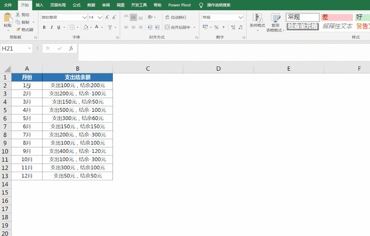Decrease decimal places
This screenshot has width=370, height=236.
241,27
